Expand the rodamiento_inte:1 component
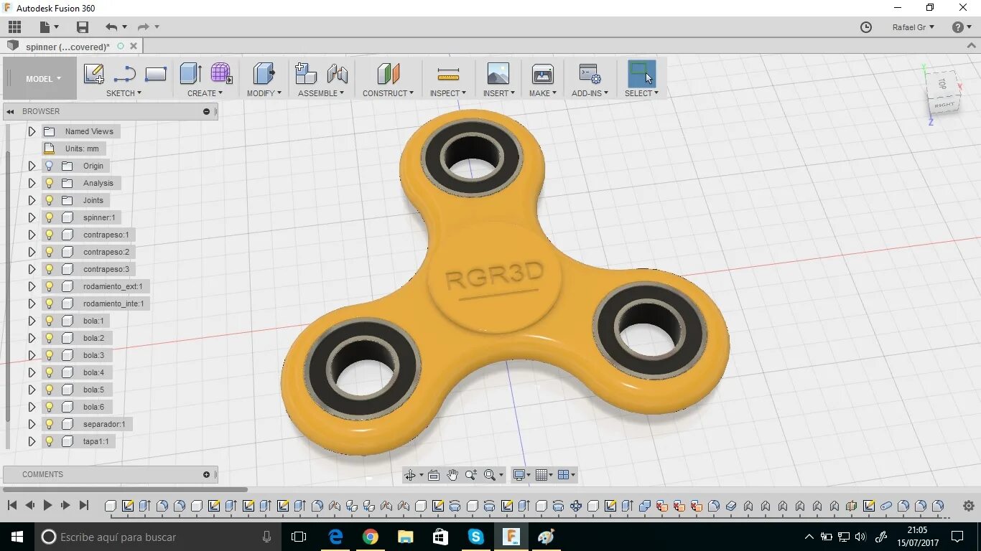 point(32,303)
